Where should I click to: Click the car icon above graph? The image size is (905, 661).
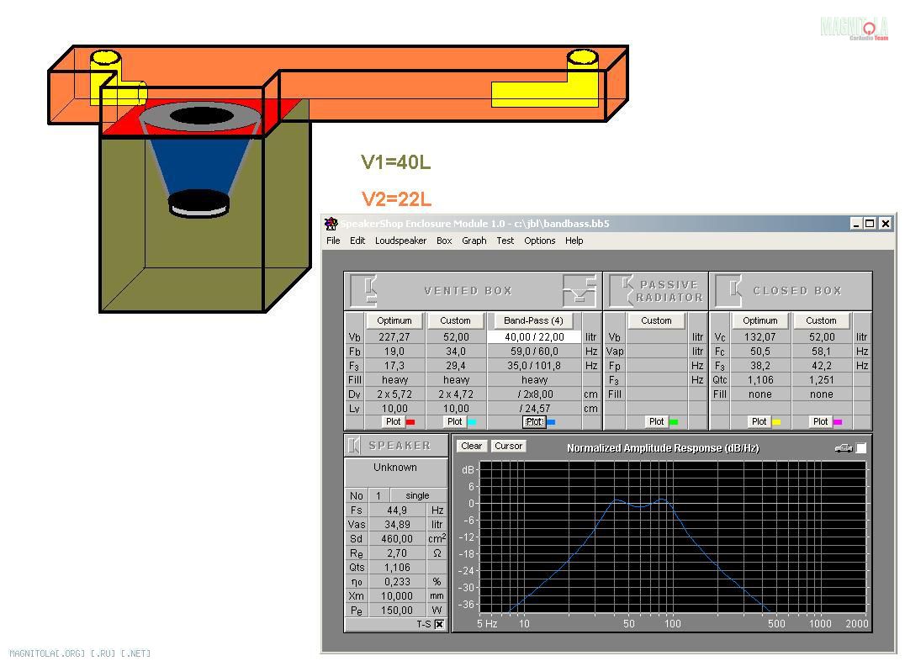pyautogui.click(x=843, y=448)
